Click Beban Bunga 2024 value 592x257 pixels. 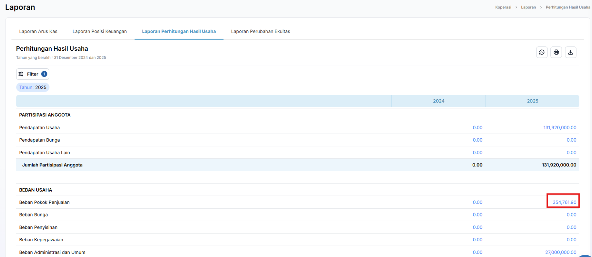point(478,215)
